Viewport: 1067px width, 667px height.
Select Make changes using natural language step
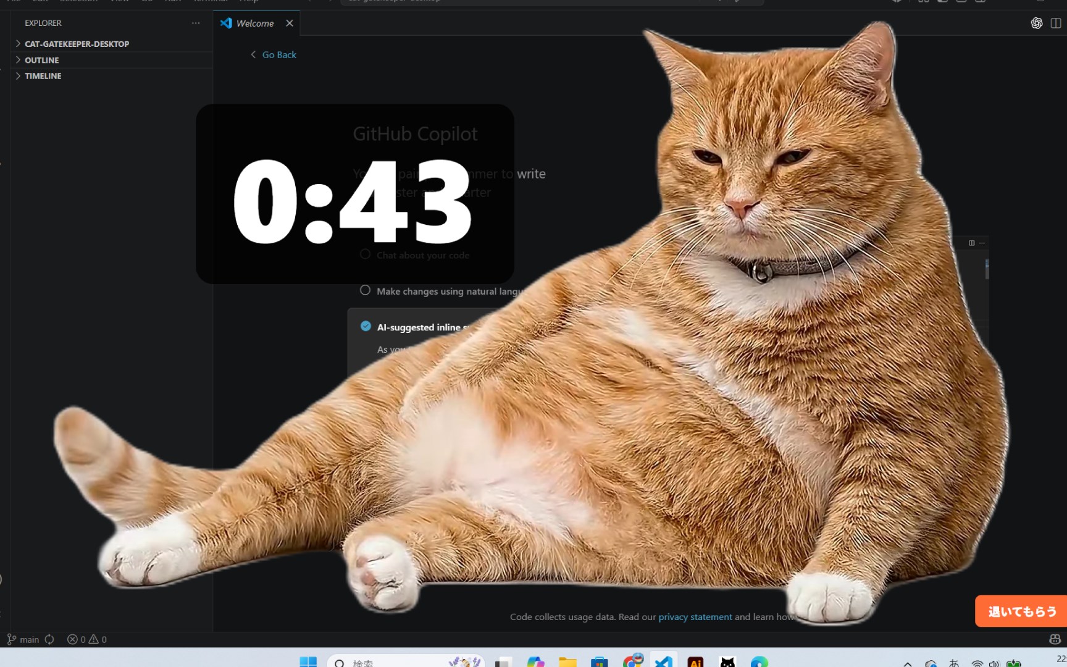441,291
